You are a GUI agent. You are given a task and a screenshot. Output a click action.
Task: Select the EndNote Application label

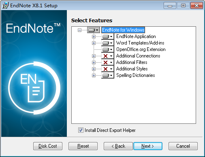tap(136, 36)
